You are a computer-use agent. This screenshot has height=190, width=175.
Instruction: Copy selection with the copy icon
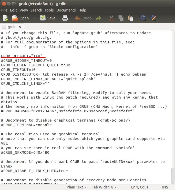(x=121, y=18)
